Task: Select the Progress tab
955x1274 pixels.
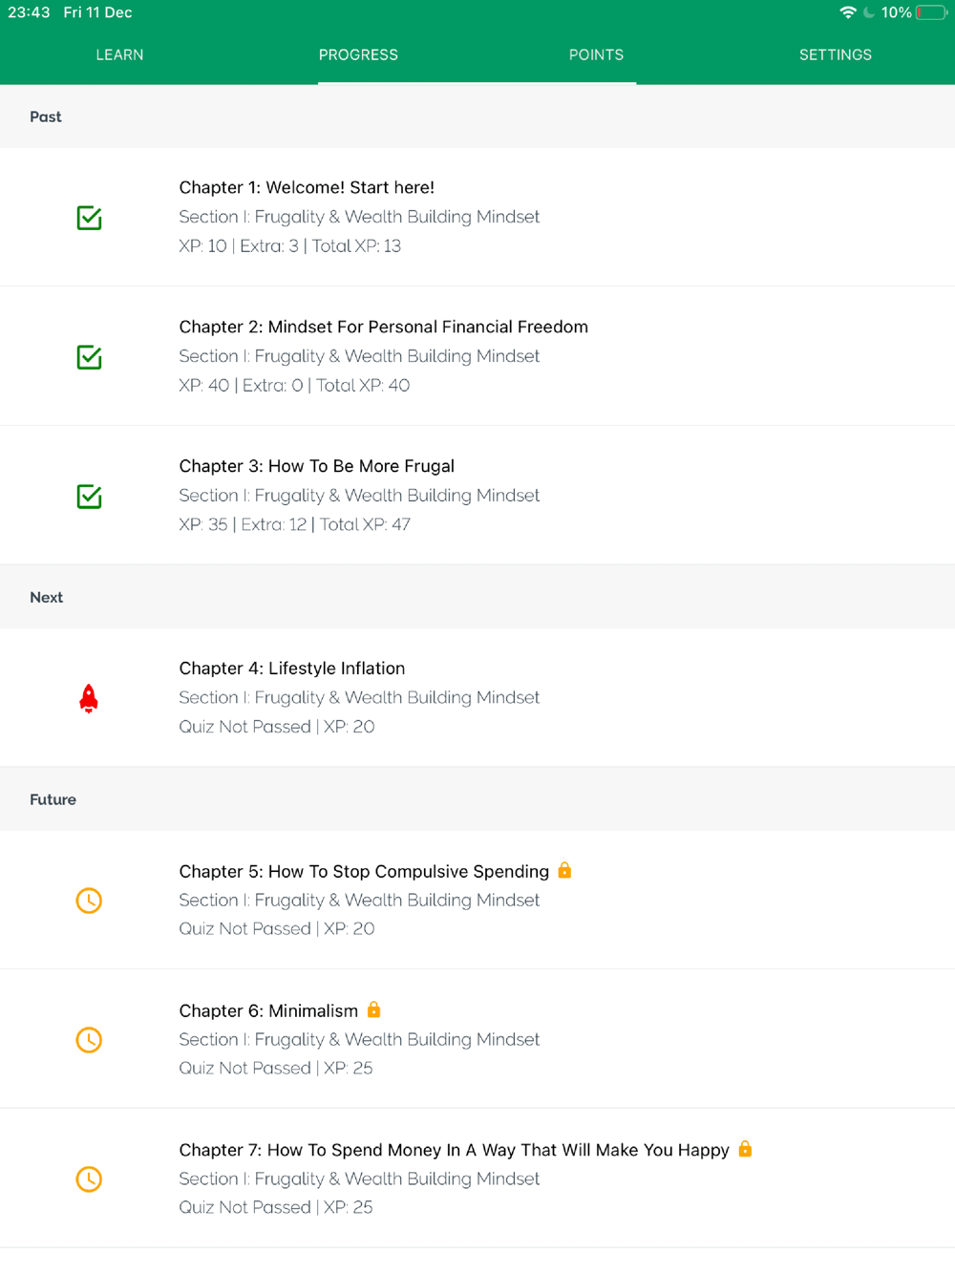Action: 358,55
